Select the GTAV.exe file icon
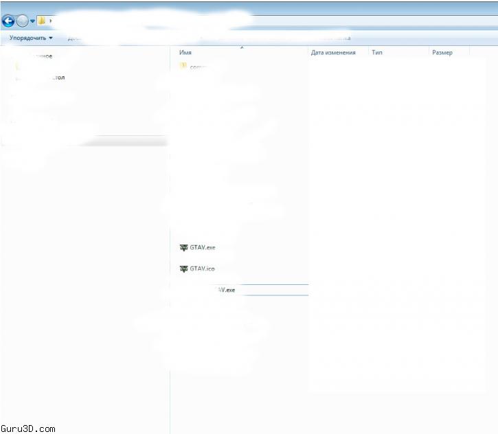This screenshot has width=498, height=434. click(x=184, y=248)
